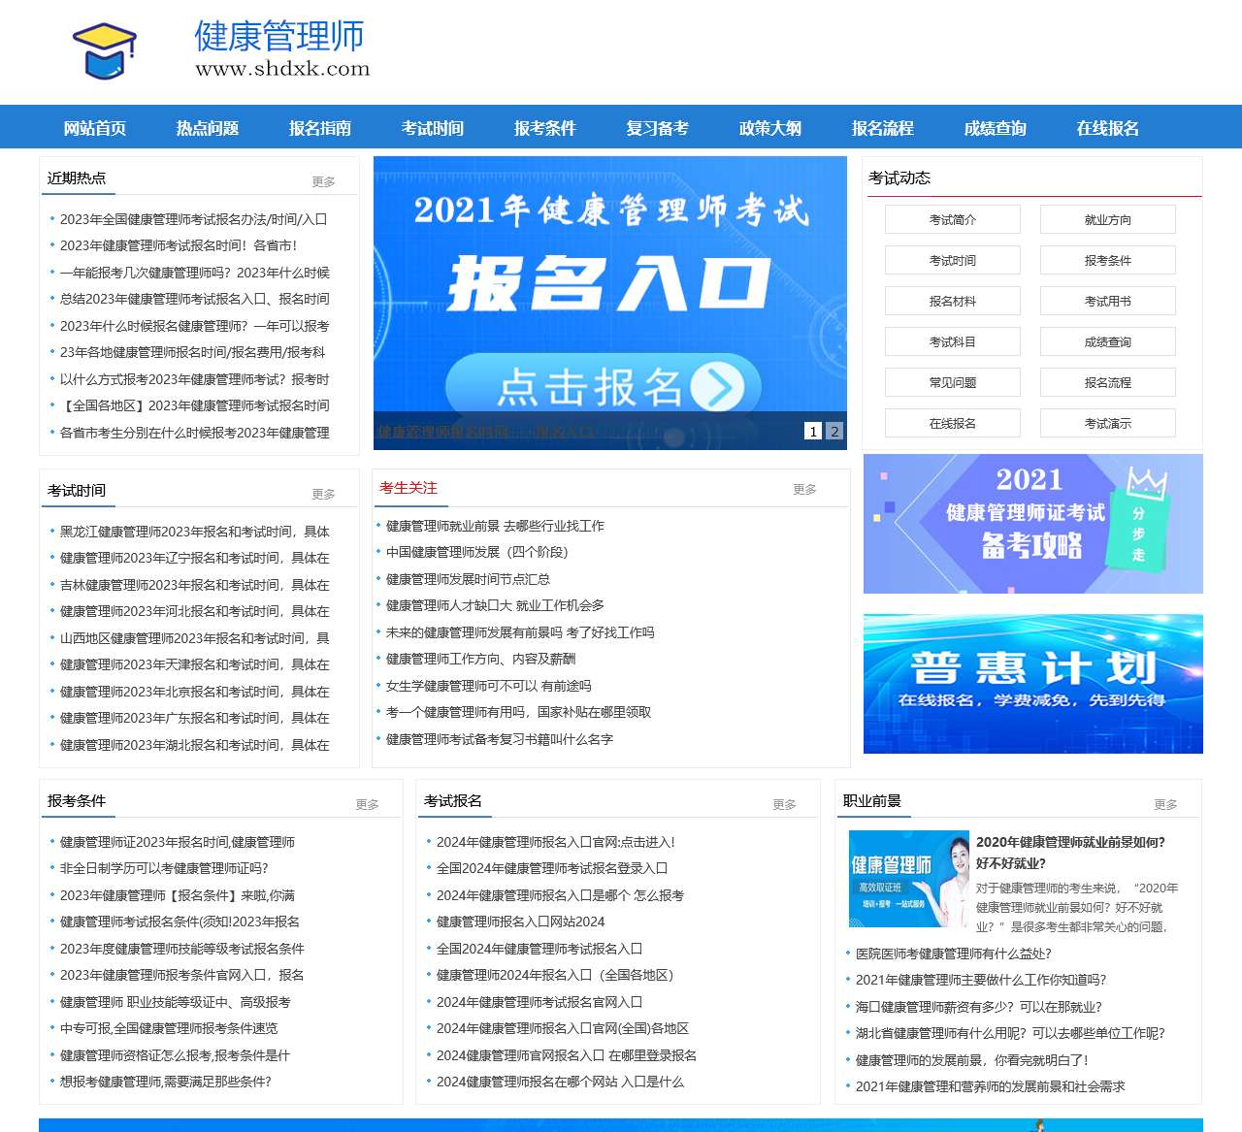Open the 2021年备考攻略 banner
This screenshot has height=1132, width=1242.
pos(1031,524)
